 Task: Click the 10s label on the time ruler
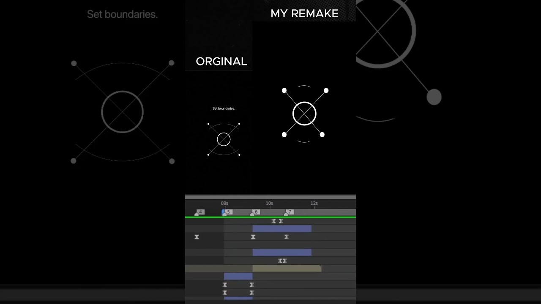(x=269, y=203)
